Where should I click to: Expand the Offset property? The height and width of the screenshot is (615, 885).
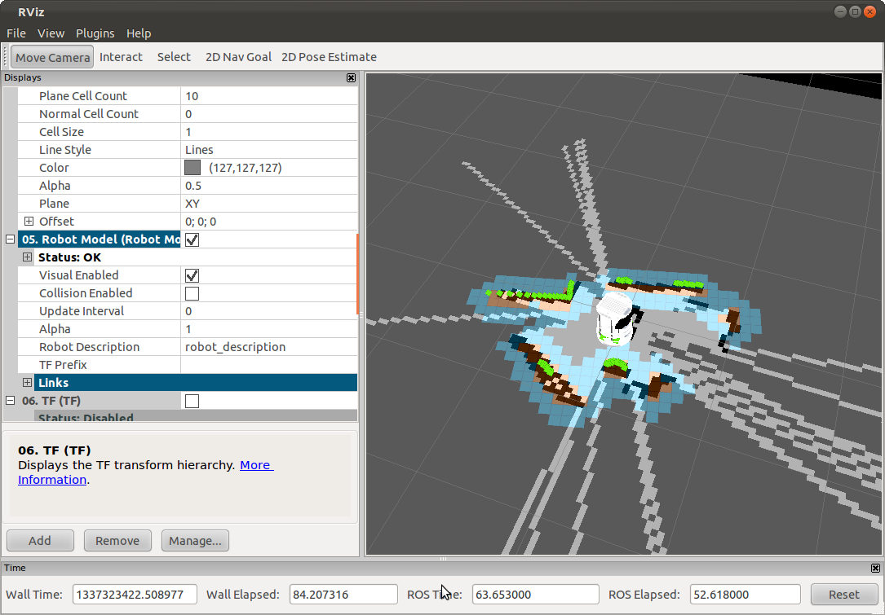point(29,222)
